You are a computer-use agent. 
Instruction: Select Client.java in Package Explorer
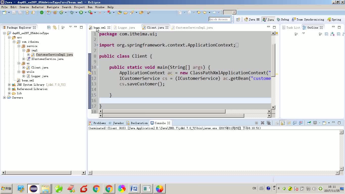[x=40, y=67]
